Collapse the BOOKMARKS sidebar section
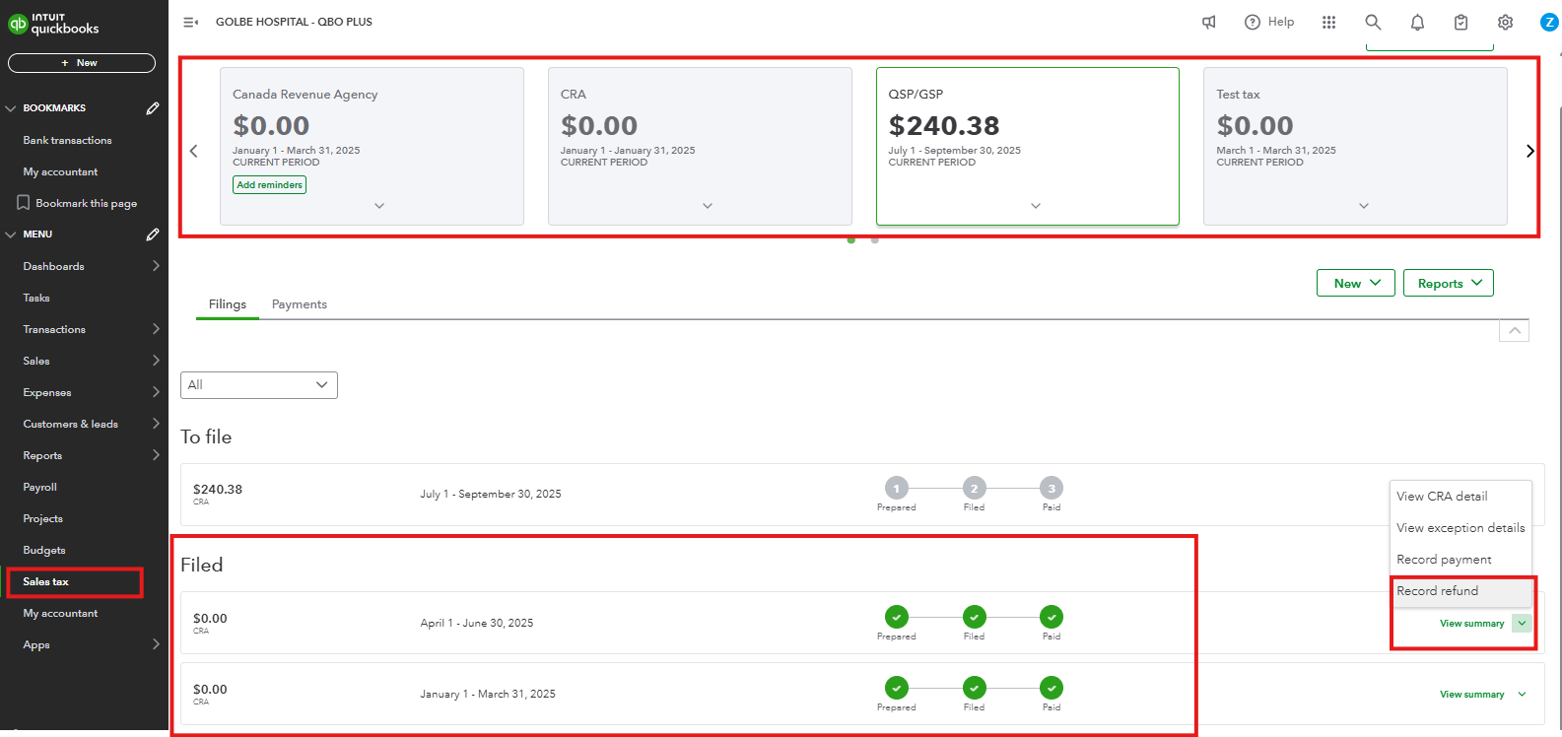 click(11, 108)
